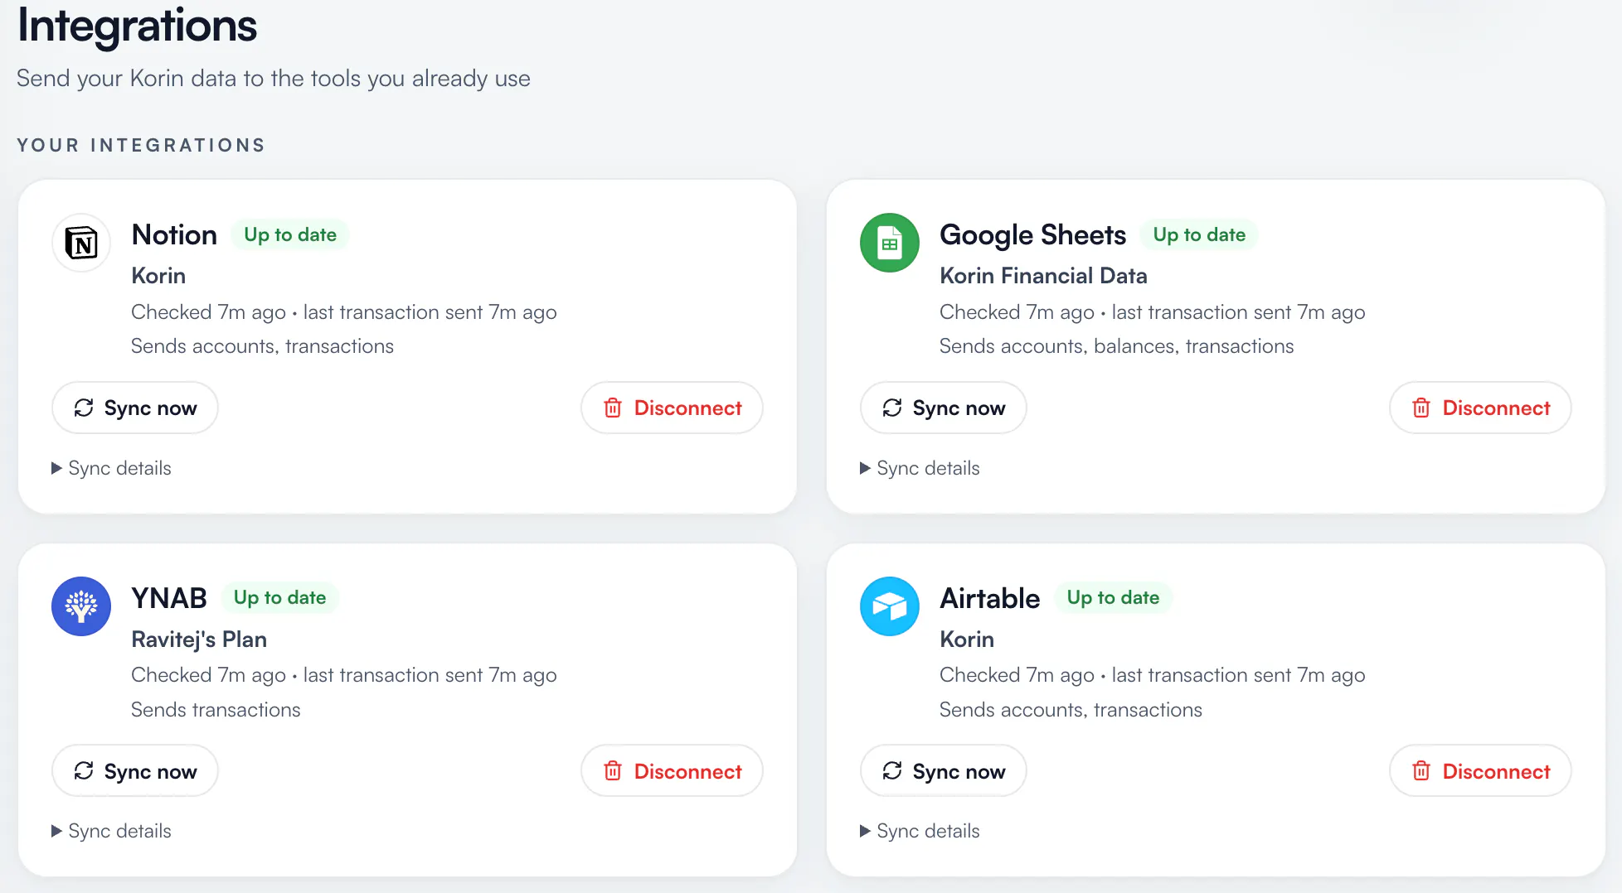Click the Notion 'Up to date' status badge

click(290, 234)
